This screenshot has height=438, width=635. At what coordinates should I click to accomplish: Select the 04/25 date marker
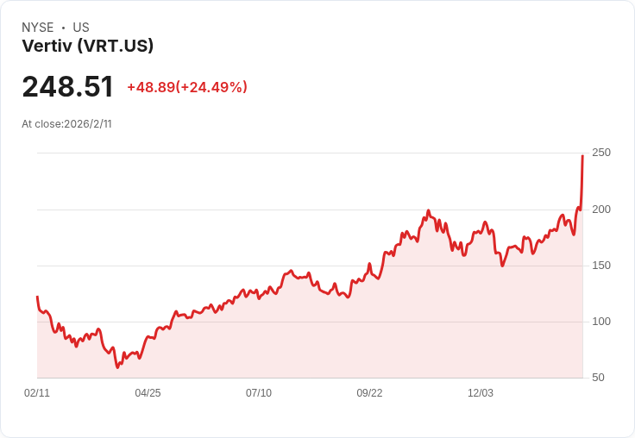coord(148,393)
